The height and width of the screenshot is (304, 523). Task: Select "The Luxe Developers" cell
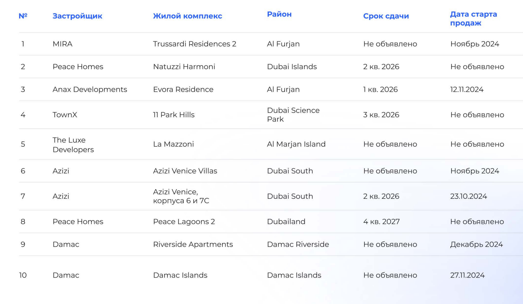73,145
